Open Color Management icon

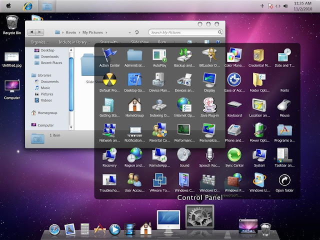pos(234,55)
